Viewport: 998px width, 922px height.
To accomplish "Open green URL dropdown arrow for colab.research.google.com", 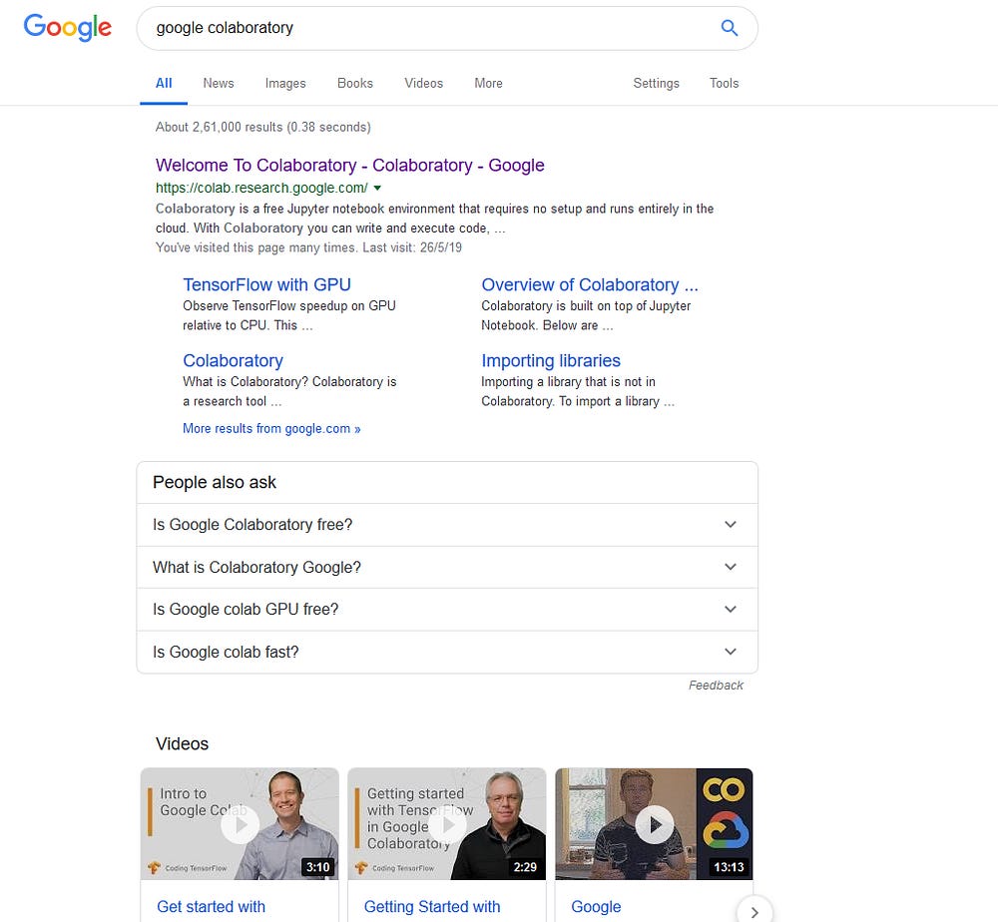I will [378, 188].
